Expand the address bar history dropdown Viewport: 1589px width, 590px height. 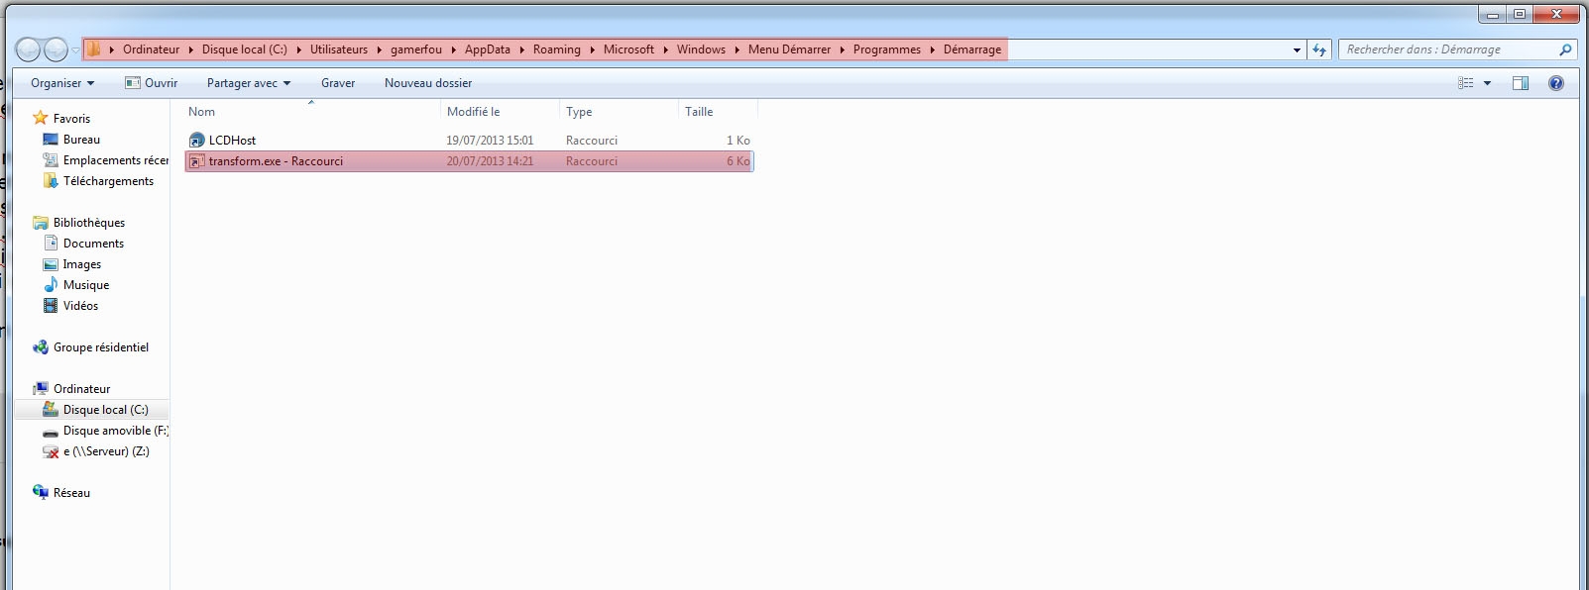point(1297,49)
